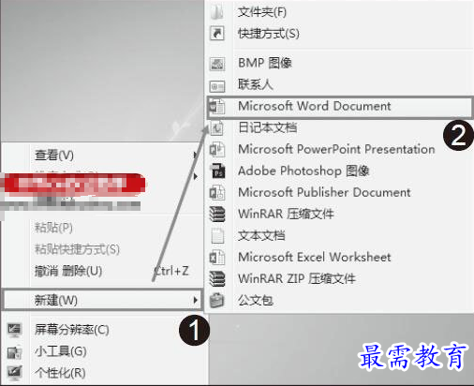Click the PowerPoint presentation file icon

(216, 149)
